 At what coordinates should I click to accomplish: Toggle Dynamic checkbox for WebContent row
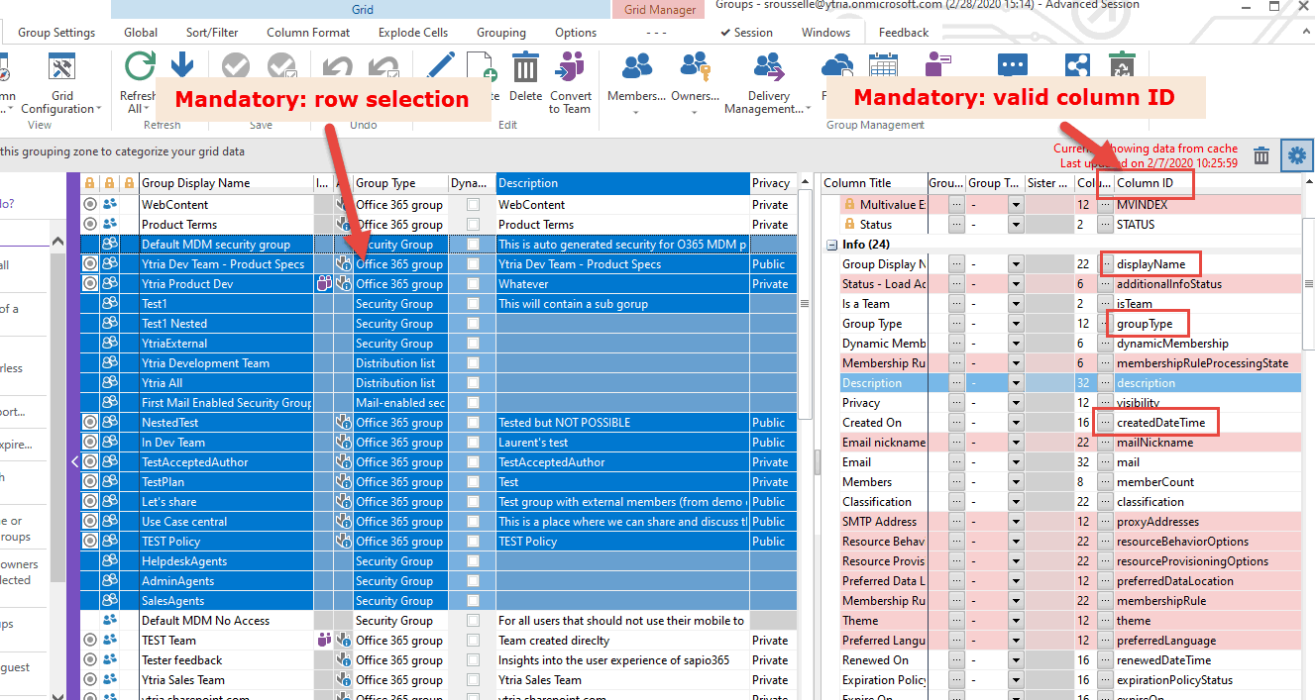pyautogui.click(x=473, y=205)
